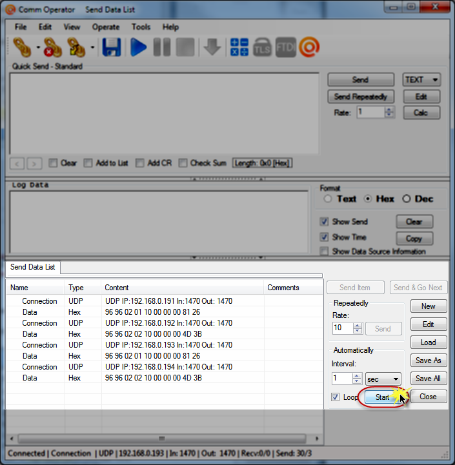The width and height of the screenshot is (455, 465).
Task: Close connection via red X chain icon
Action: coord(52,48)
